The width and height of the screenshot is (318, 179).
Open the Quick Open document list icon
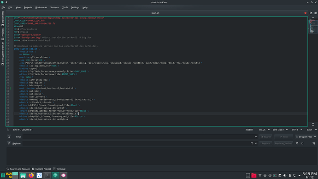point(311,13)
